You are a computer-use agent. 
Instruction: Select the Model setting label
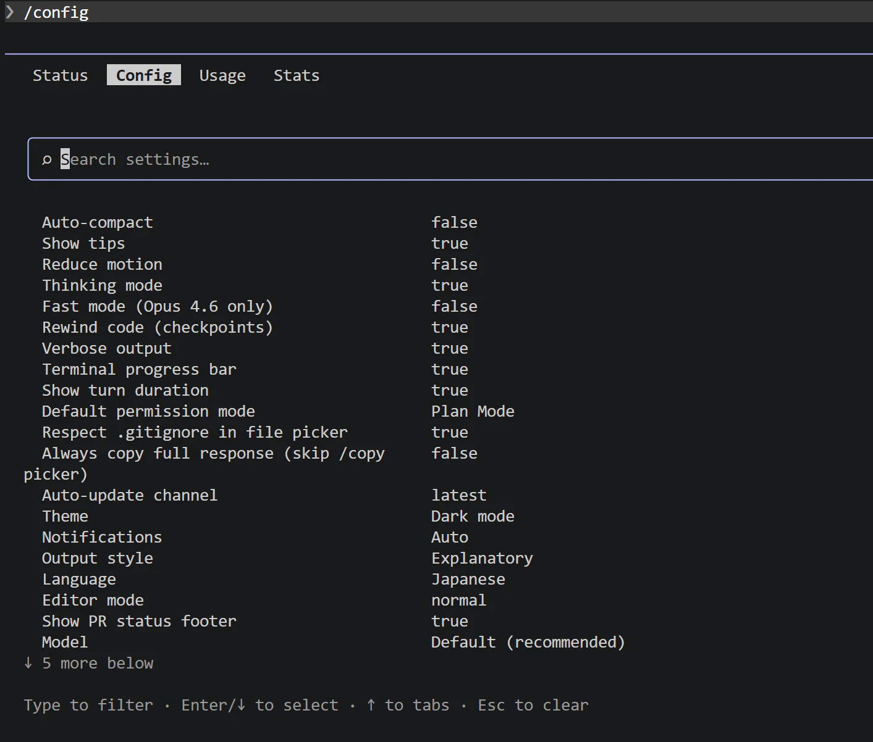coord(65,642)
